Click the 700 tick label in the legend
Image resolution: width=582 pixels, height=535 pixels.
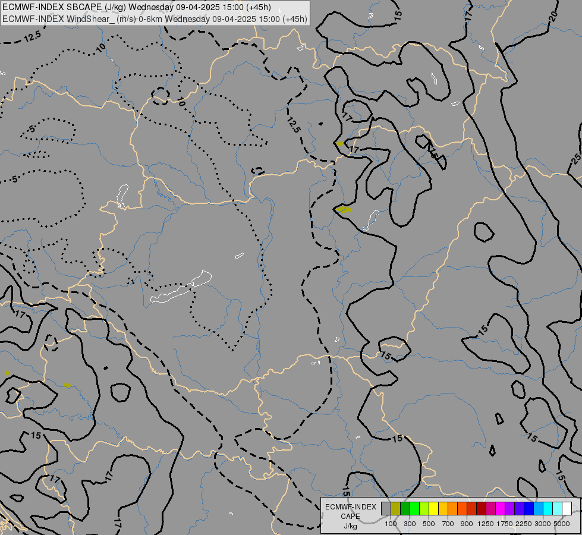click(448, 524)
